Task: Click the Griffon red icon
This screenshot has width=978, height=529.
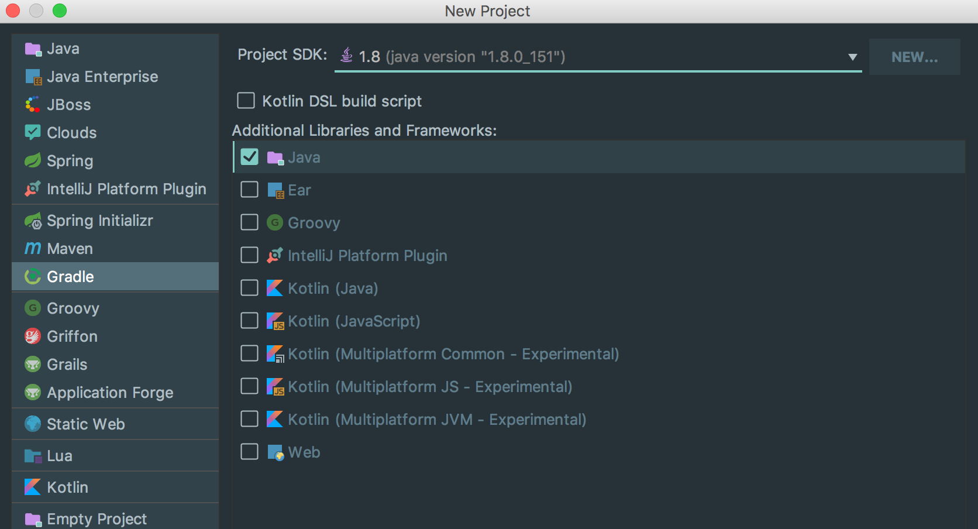Action: [33, 336]
